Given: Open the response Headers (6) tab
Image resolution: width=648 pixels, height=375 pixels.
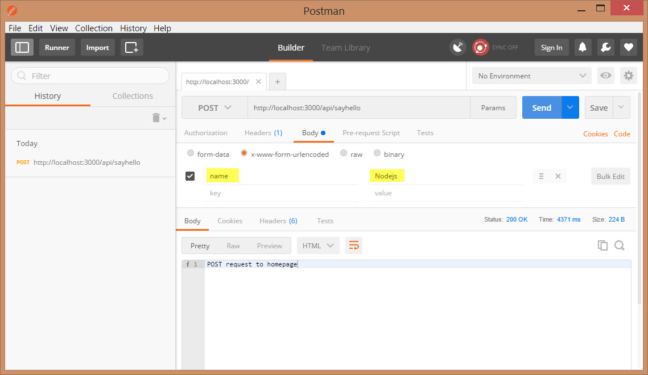Looking at the screenshot, I should tap(278, 220).
